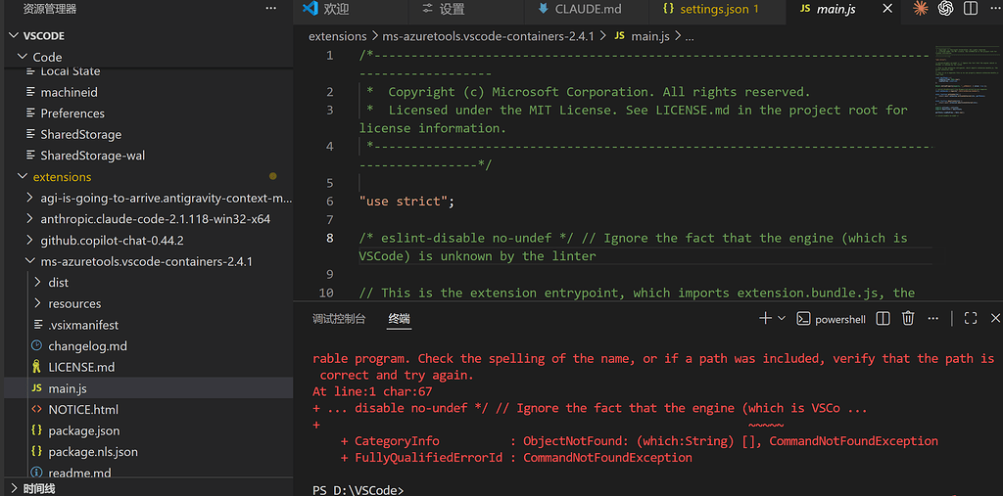Viewport: 1003px width, 496px height.
Task: Expand anthropic.claude-code-2.1.118-win32-x64 folder
Action: pyautogui.click(x=30, y=219)
